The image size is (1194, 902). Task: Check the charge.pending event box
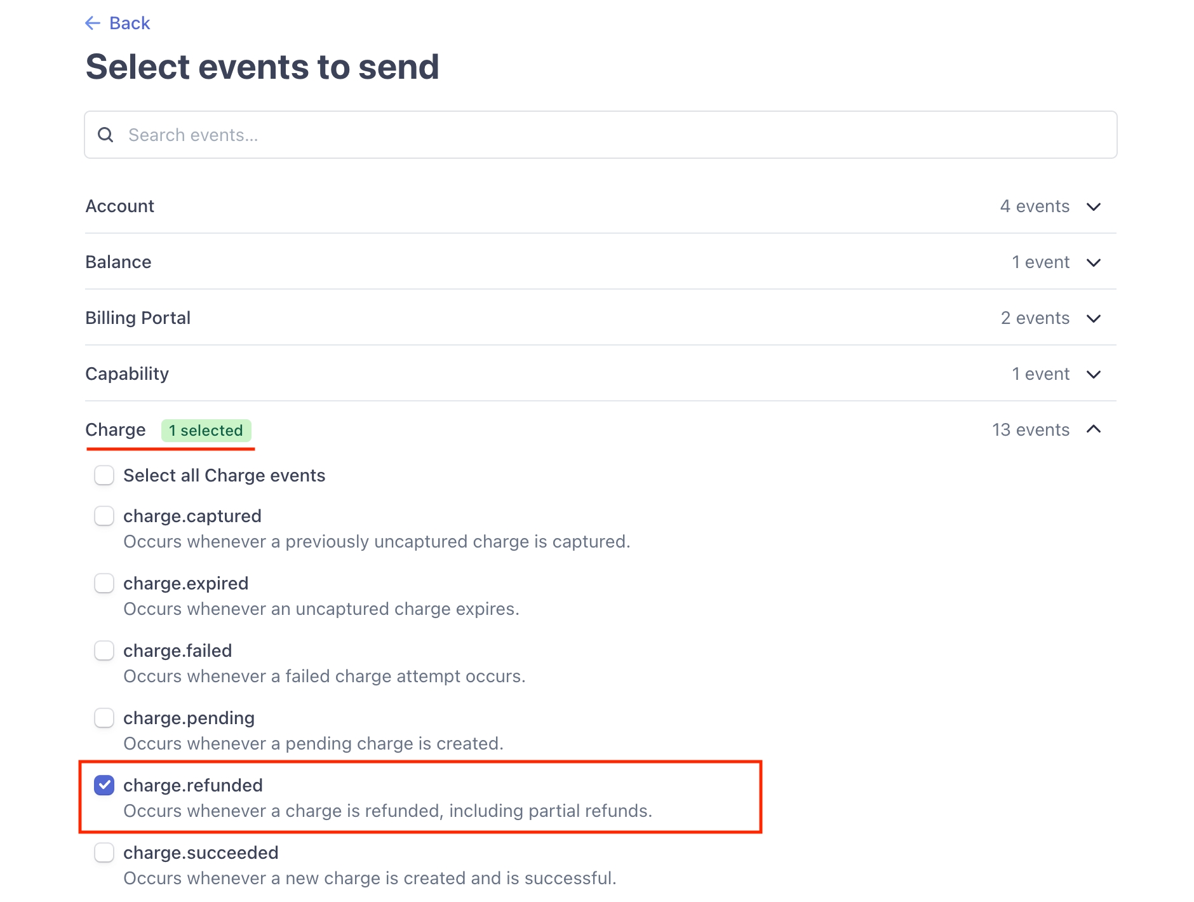[104, 718]
